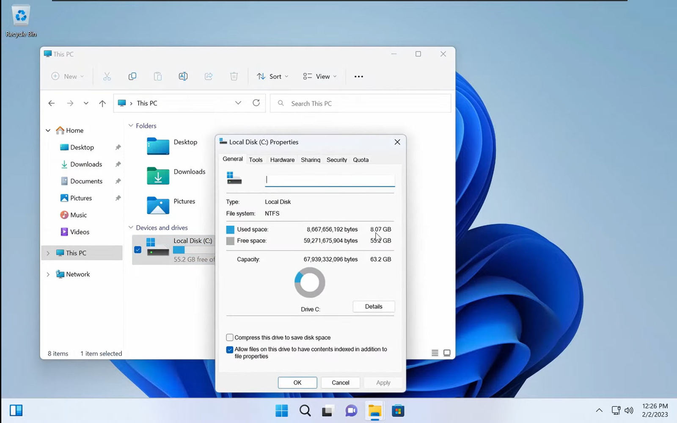Enable compress this drive to save disk space
The image size is (677, 423).
point(229,337)
